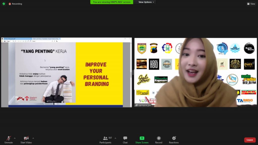Open the View layout button
The height and width of the screenshot is (145, 258).
[251, 4]
